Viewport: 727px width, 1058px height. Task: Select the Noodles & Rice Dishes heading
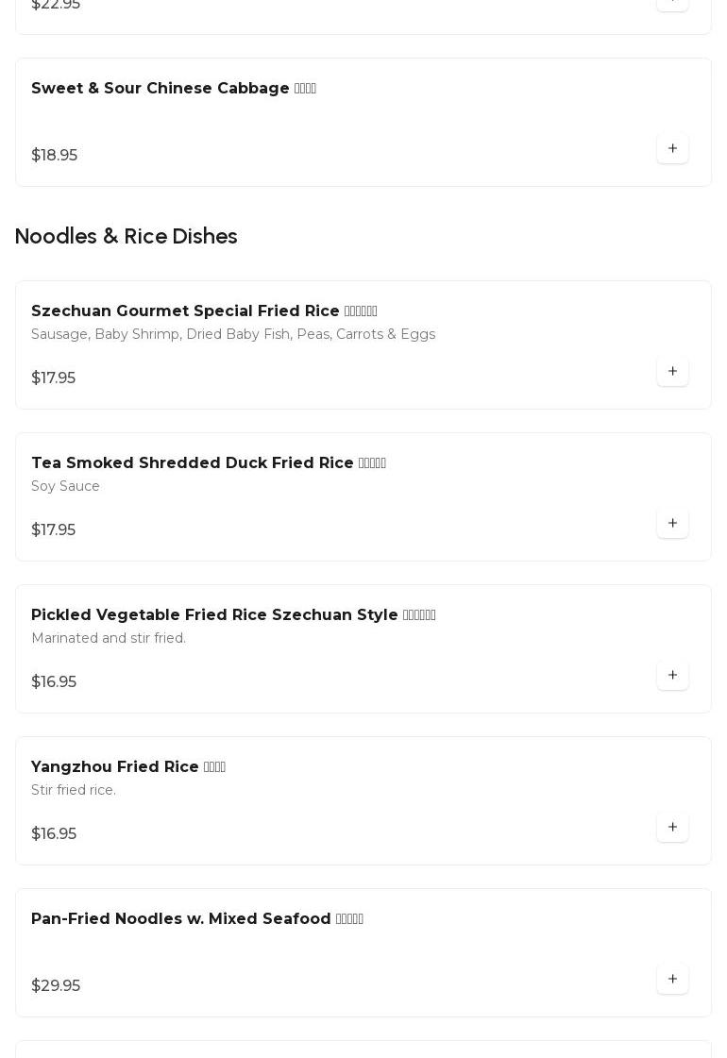[127, 236]
